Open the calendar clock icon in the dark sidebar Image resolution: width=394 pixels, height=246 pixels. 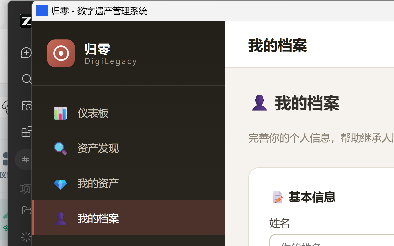tap(27, 105)
